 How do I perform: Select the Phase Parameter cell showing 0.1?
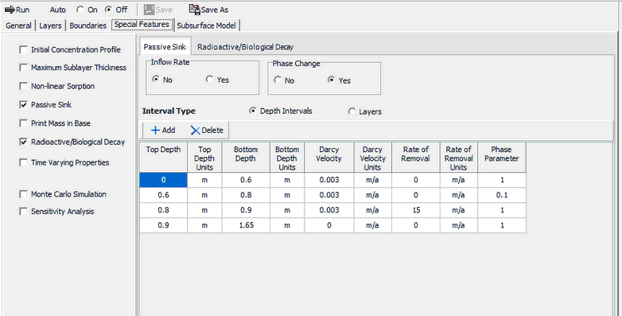502,195
